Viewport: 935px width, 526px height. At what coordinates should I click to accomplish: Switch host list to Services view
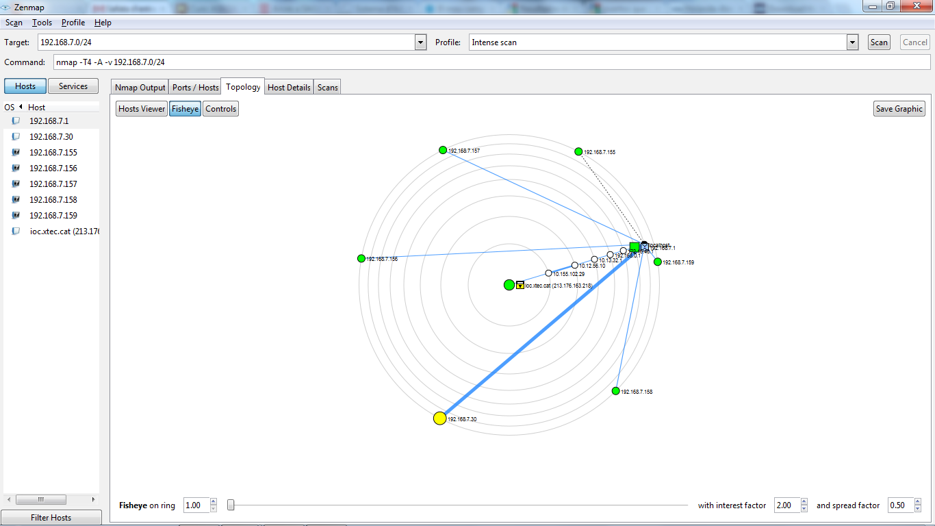pyautogui.click(x=73, y=86)
